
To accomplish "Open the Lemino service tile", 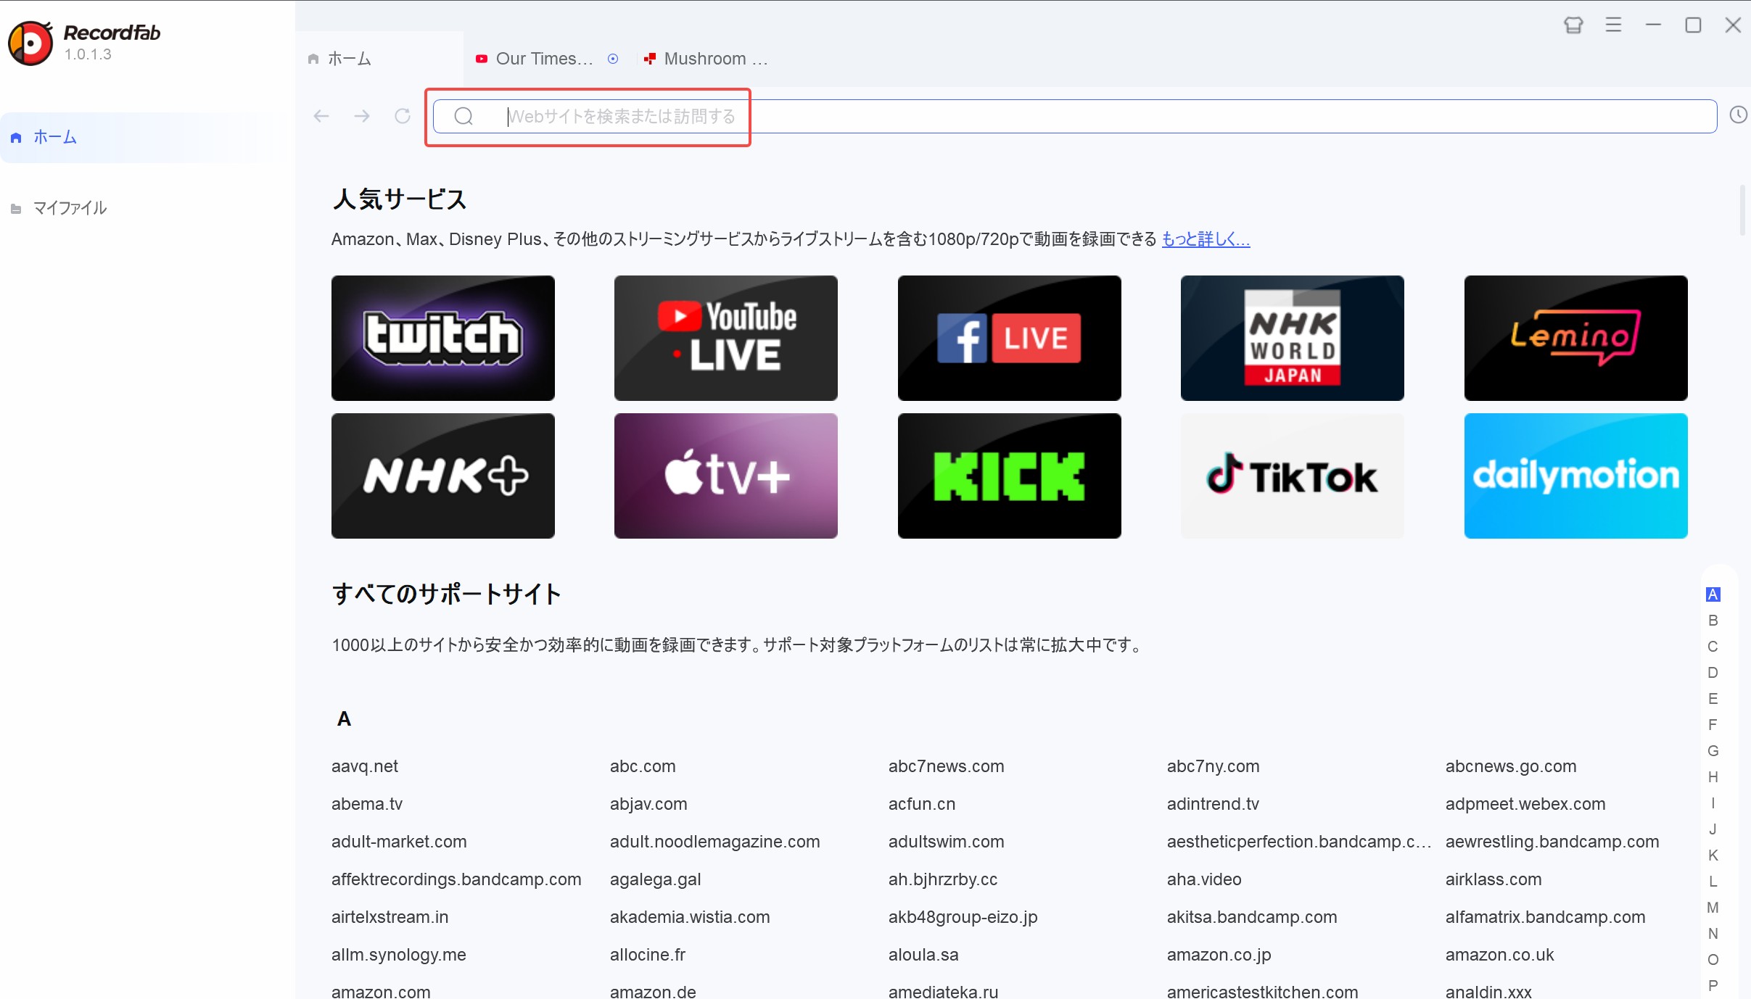I will pyautogui.click(x=1576, y=338).
